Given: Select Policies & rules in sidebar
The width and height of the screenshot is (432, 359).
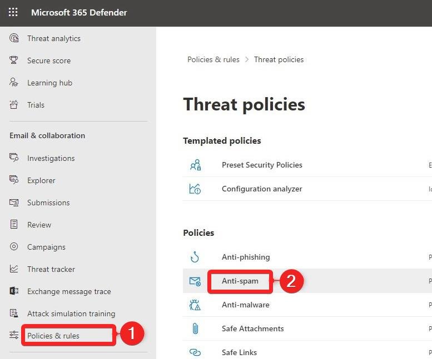Looking at the screenshot, I should pos(53,336).
